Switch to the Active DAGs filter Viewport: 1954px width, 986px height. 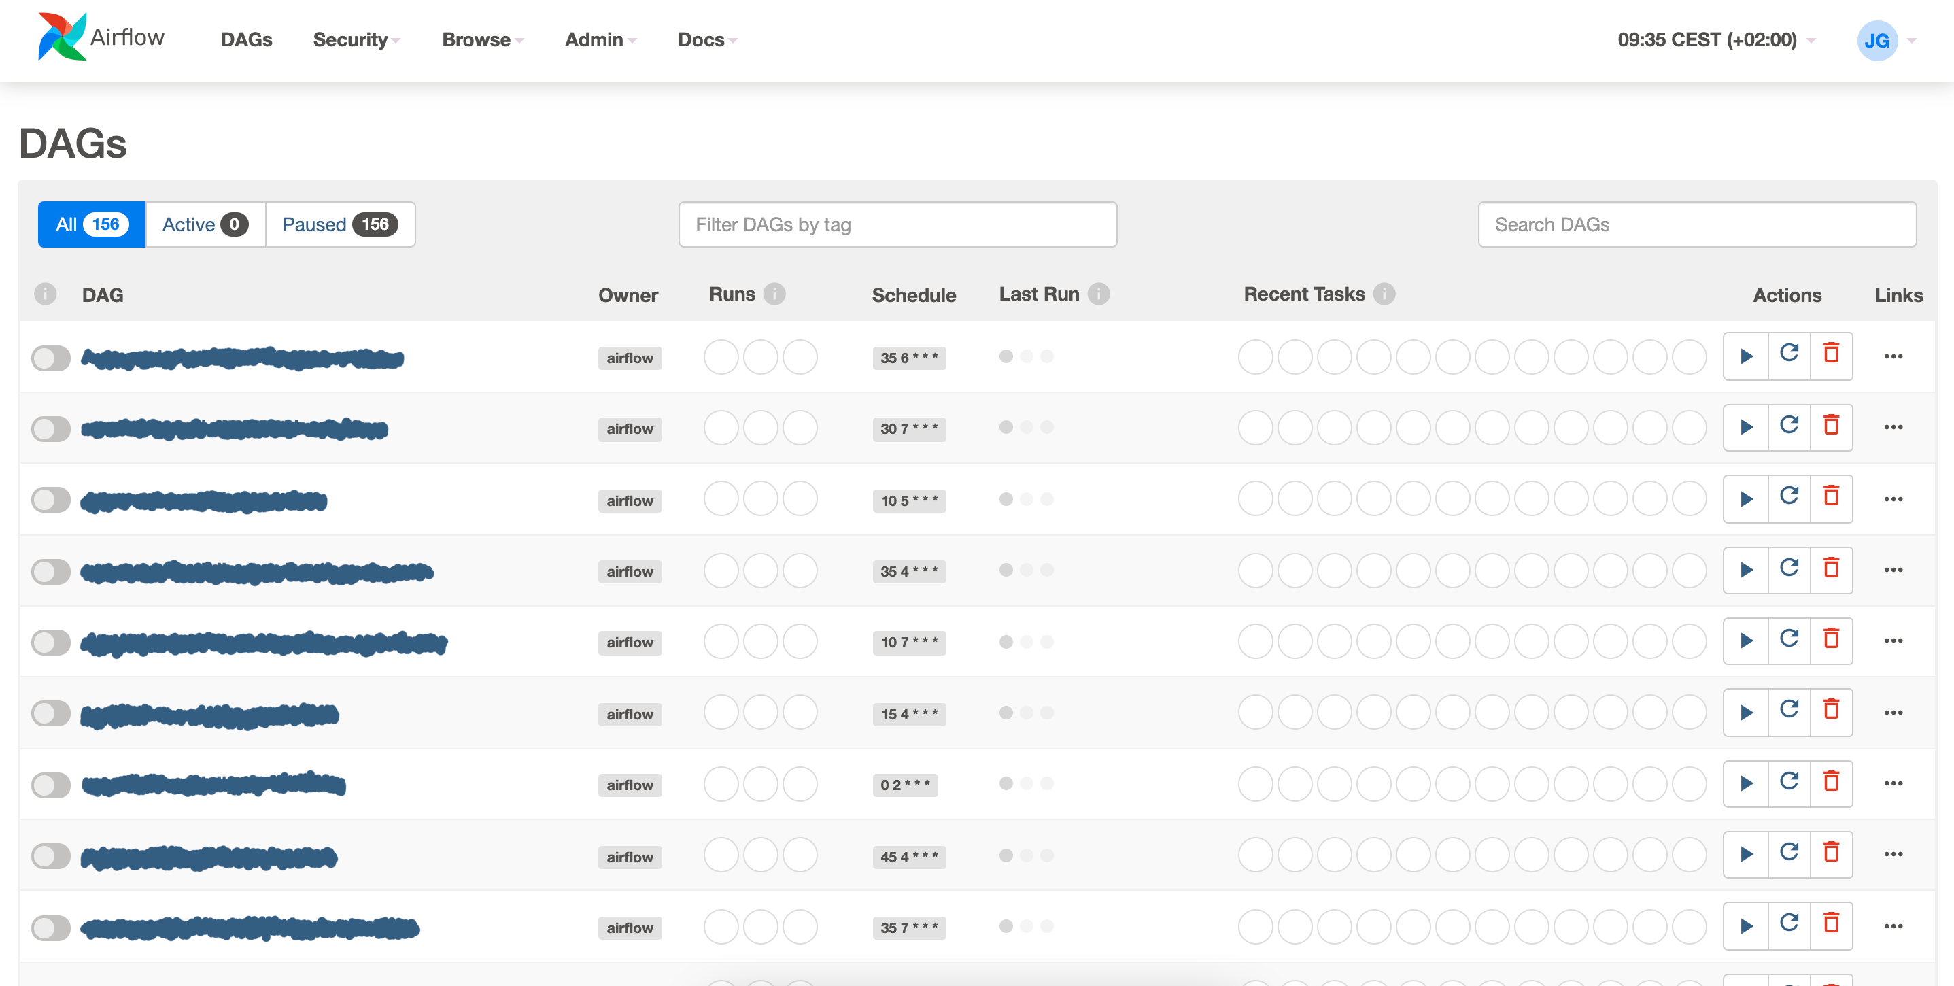[x=204, y=224]
